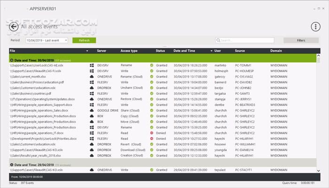Click the Windows icon for DEVSRV Rename row
This screenshot has height=188, width=329.
coord(92,65)
